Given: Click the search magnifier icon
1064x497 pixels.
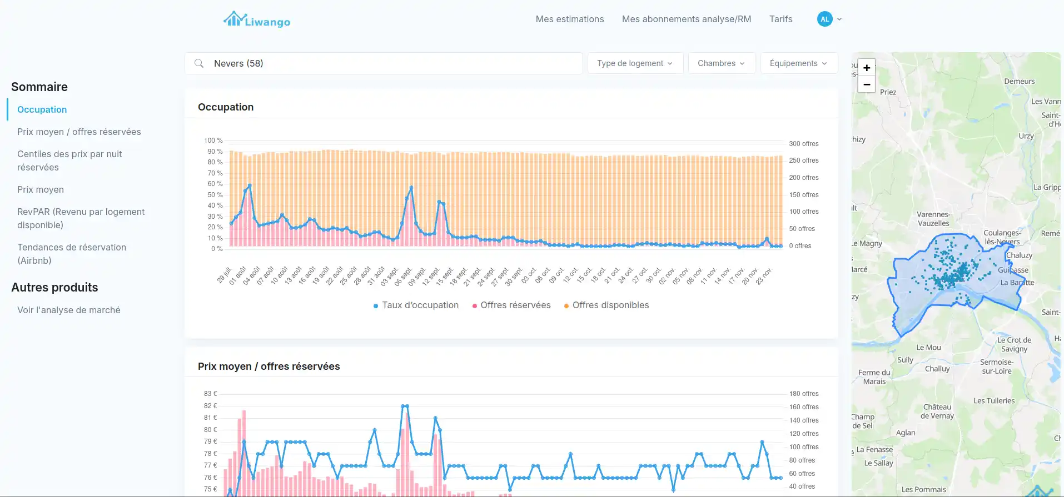Looking at the screenshot, I should coord(199,63).
